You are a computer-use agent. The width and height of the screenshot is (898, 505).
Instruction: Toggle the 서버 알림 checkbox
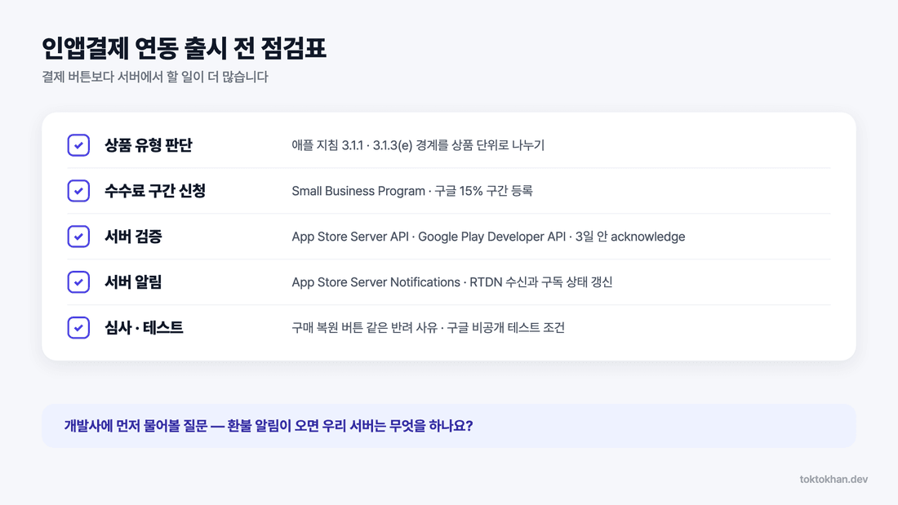click(78, 281)
